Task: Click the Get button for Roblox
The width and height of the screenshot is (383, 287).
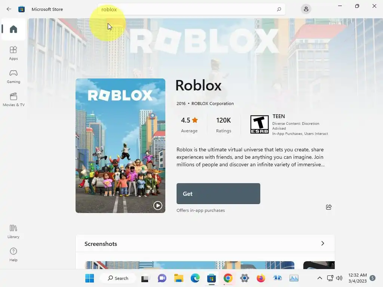Action: tap(218, 194)
